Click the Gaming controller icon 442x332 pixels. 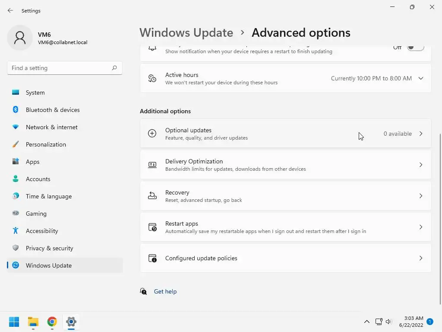[x=16, y=214]
